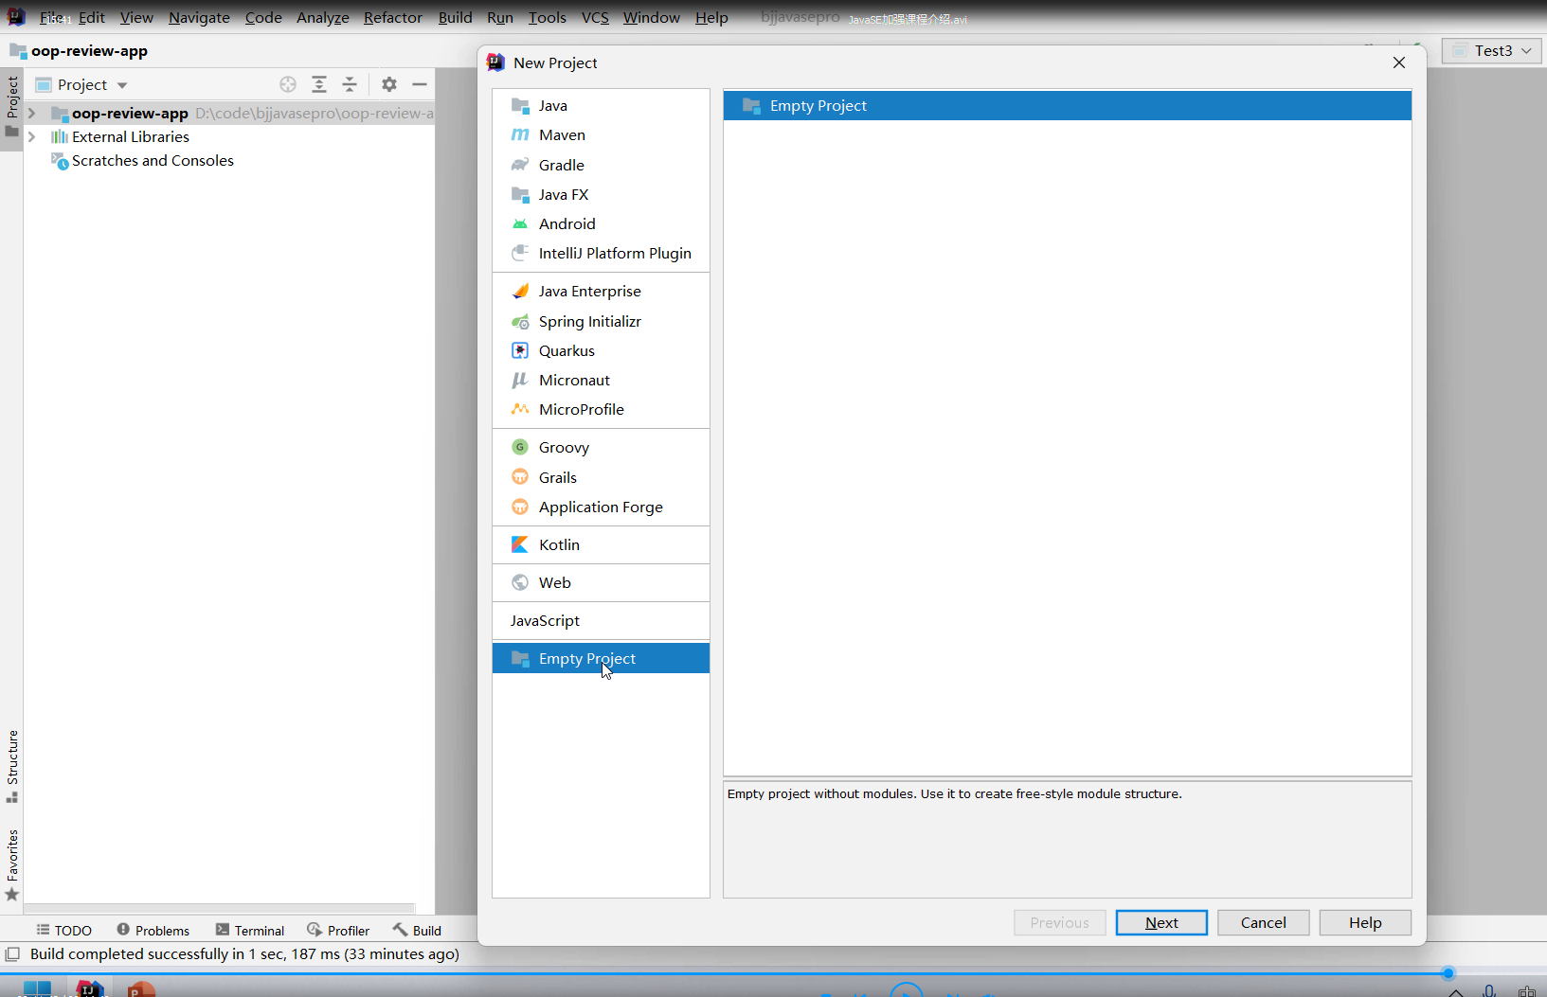Open the Build menu in the menu bar
This screenshot has width=1547, height=997.
[x=456, y=17]
